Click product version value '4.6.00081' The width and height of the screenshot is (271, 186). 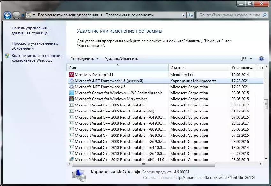click(x=182, y=172)
